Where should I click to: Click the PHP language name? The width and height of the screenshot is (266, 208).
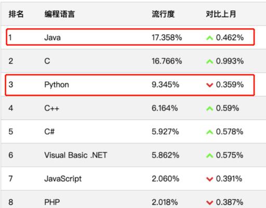pos(52,202)
